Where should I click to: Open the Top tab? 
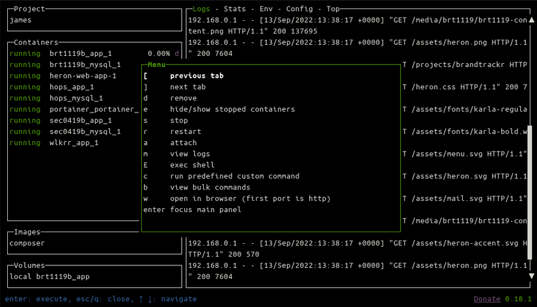333,9
